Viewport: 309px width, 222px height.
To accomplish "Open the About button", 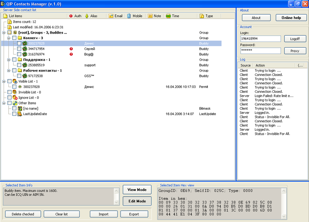I will click(256, 18).
